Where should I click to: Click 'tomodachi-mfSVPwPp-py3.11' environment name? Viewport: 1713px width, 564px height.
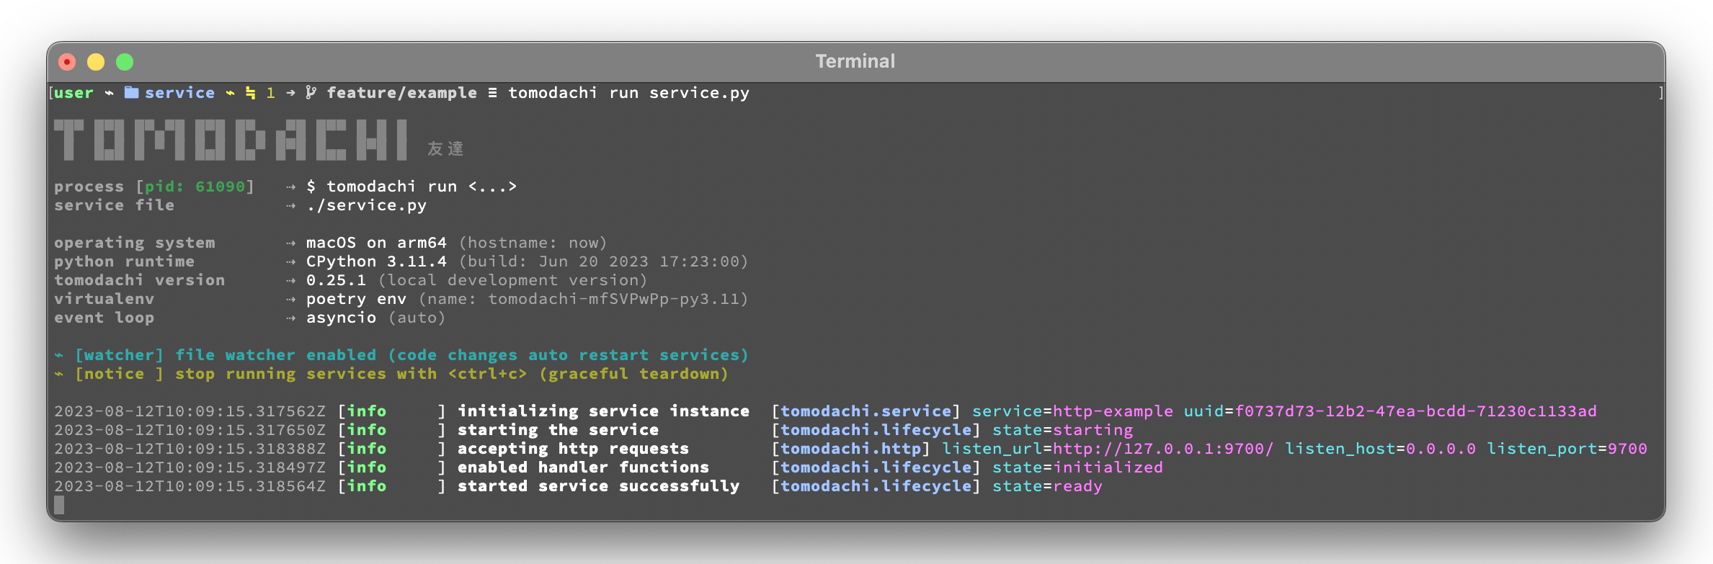pyautogui.click(x=614, y=299)
